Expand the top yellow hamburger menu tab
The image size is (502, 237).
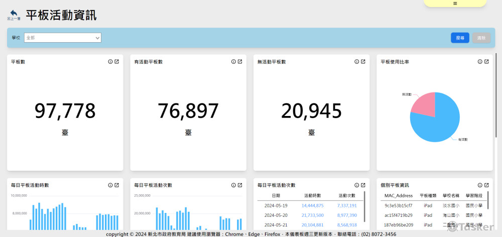click(455, 4)
